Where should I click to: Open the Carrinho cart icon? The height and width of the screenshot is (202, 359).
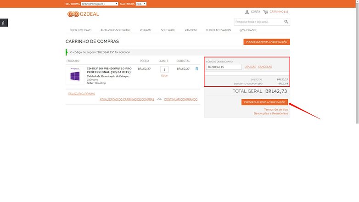(266, 11)
